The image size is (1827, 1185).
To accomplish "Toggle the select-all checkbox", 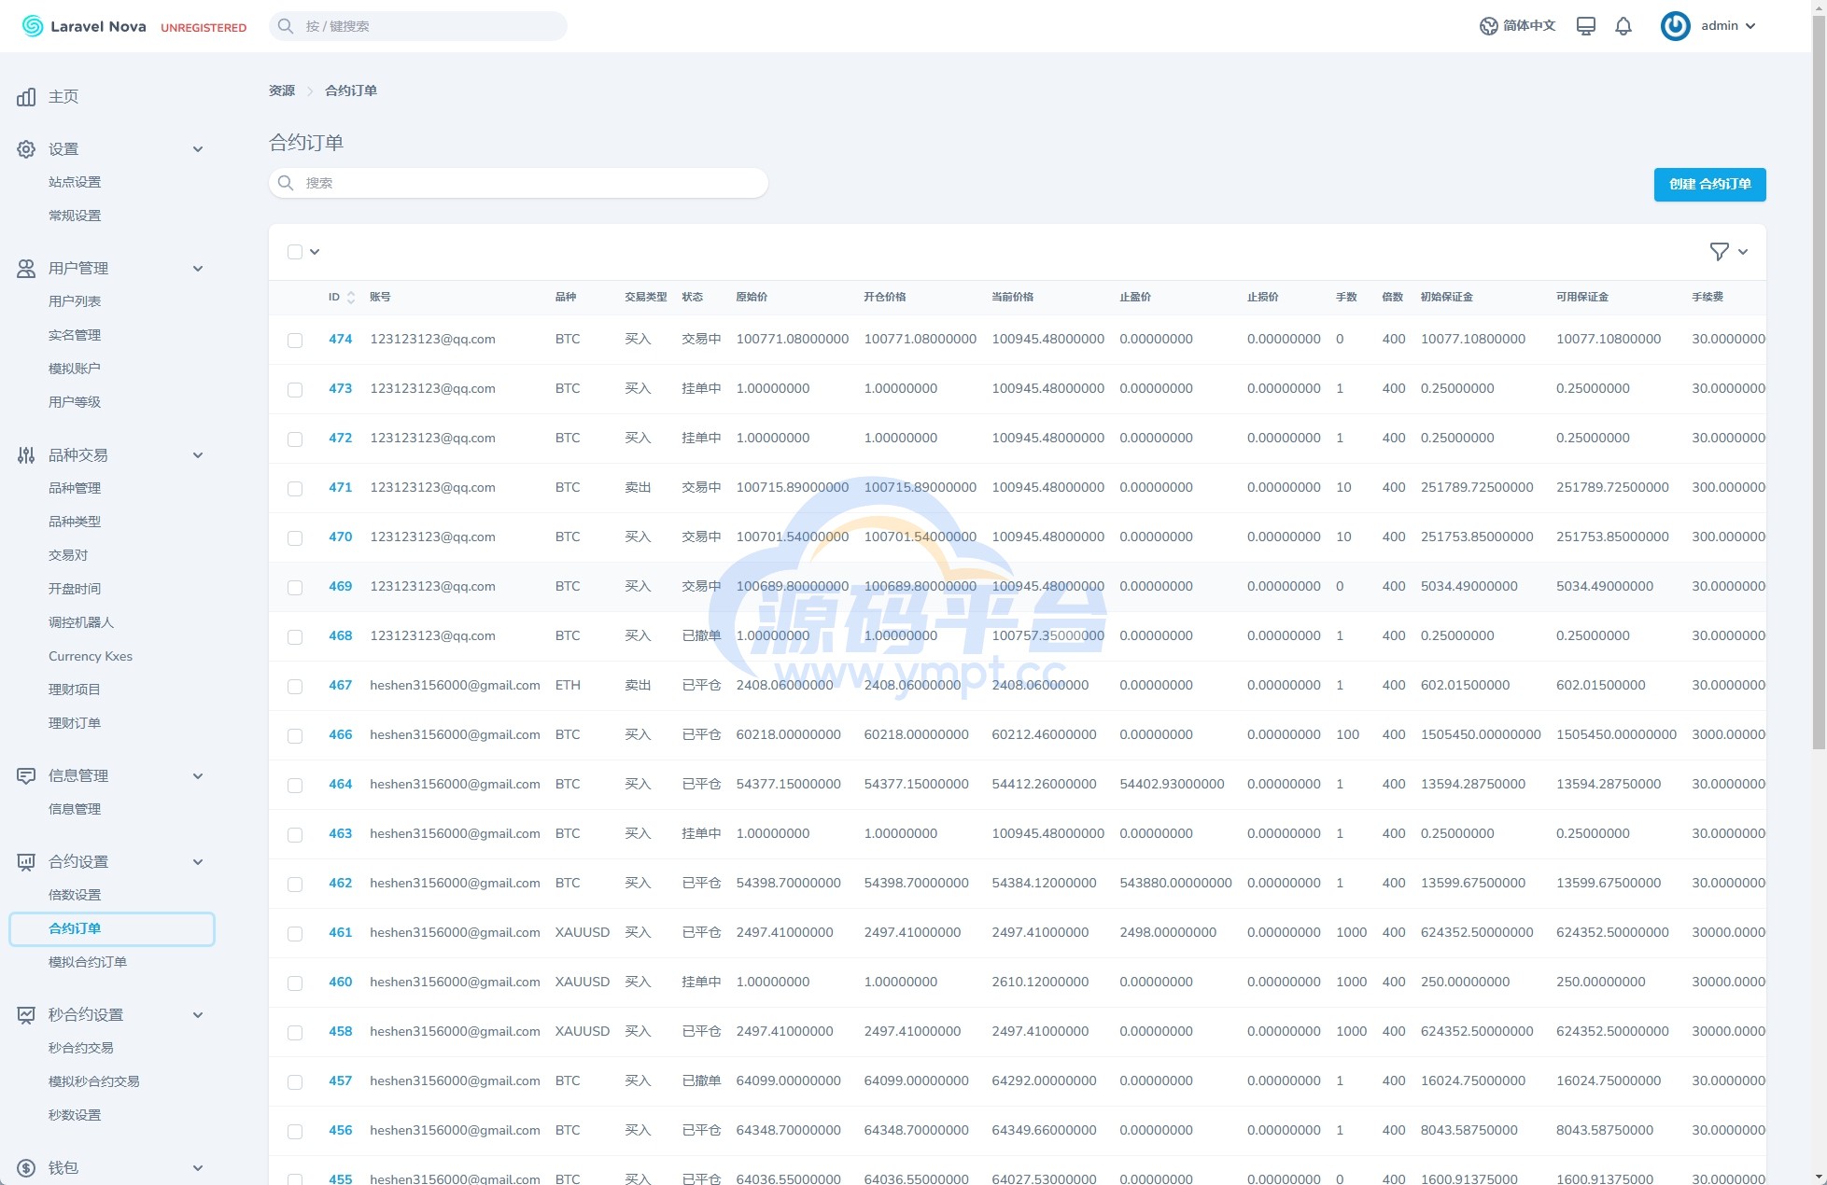I will point(295,252).
